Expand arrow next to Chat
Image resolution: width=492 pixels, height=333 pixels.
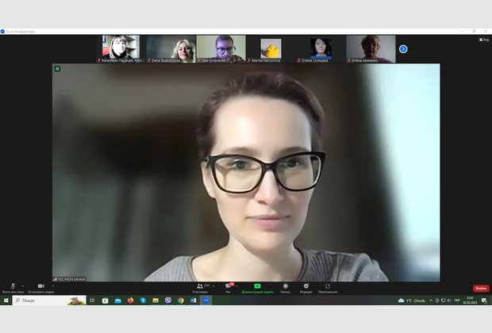coord(236,286)
